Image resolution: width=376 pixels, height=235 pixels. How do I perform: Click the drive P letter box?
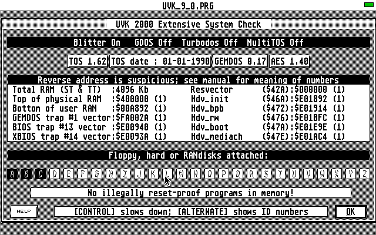tap(224, 174)
